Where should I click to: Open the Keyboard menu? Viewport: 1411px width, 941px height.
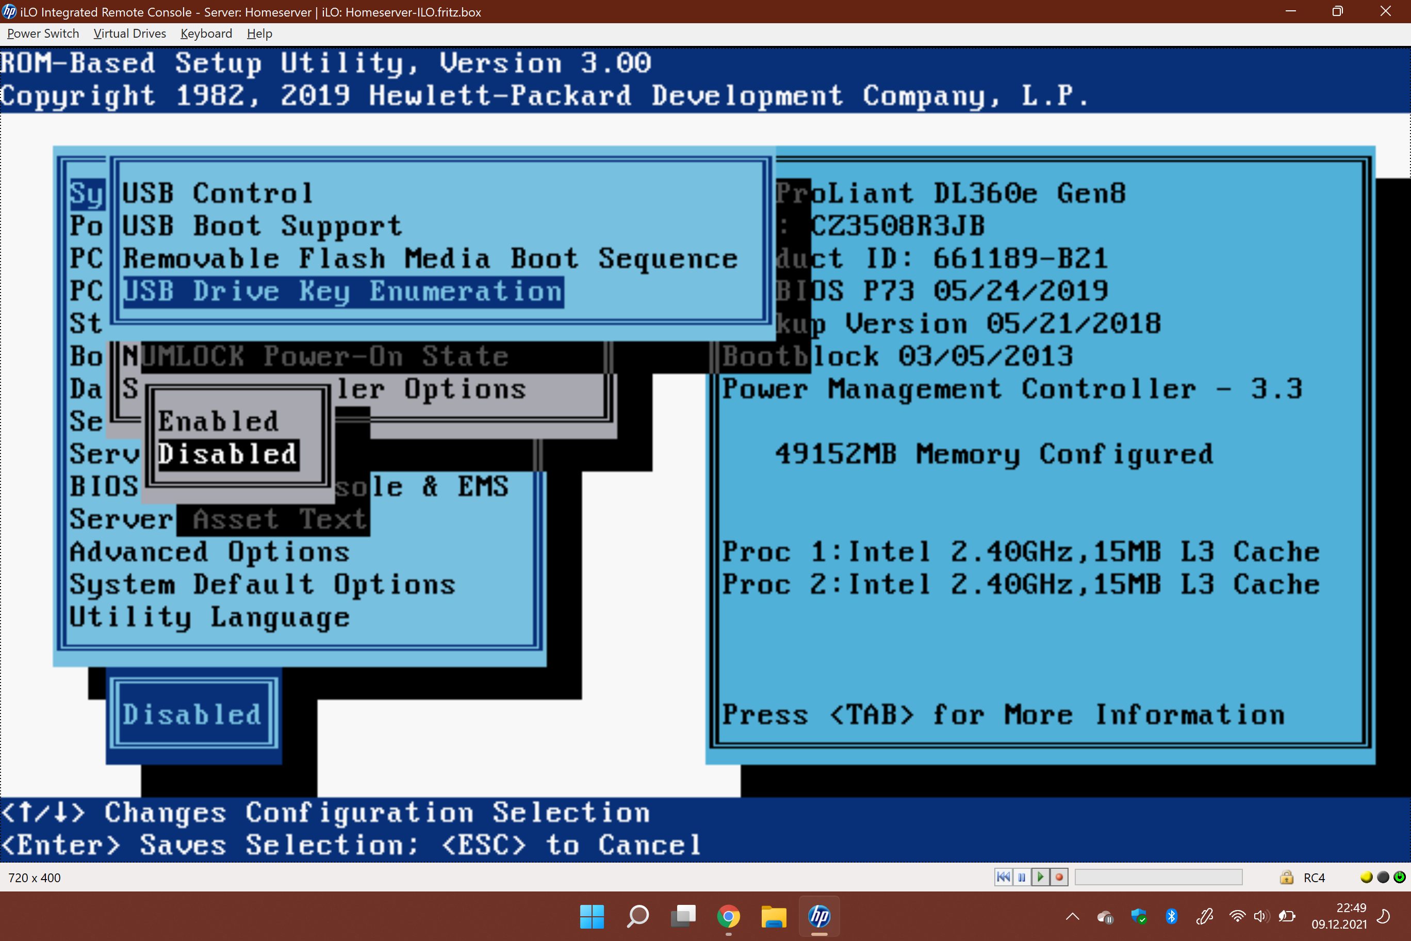pyautogui.click(x=206, y=34)
